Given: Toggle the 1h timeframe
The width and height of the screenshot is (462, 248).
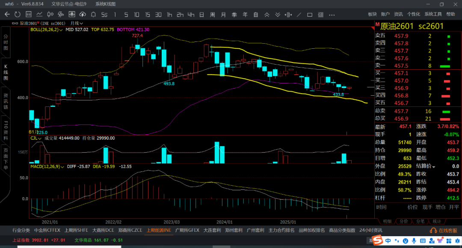Looking at the screenshot, I should 169,15.
